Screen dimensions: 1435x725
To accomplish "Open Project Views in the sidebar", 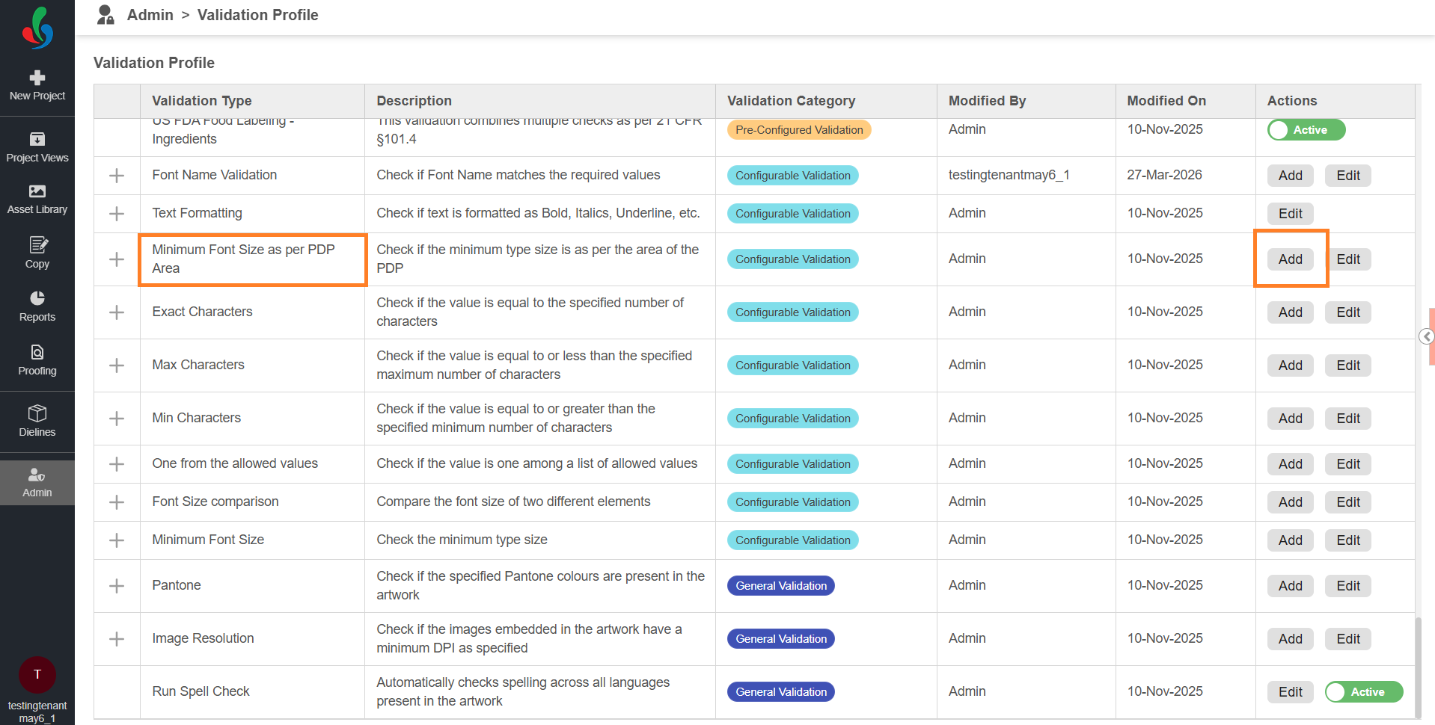I will tap(37, 147).
